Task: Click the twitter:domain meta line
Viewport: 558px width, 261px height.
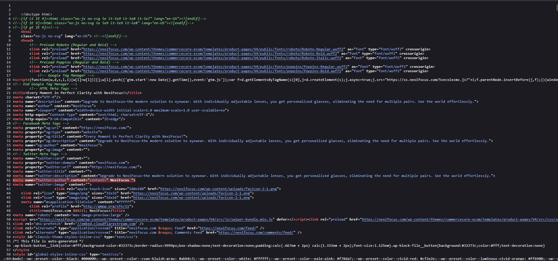Action: (x=71, y=163)
